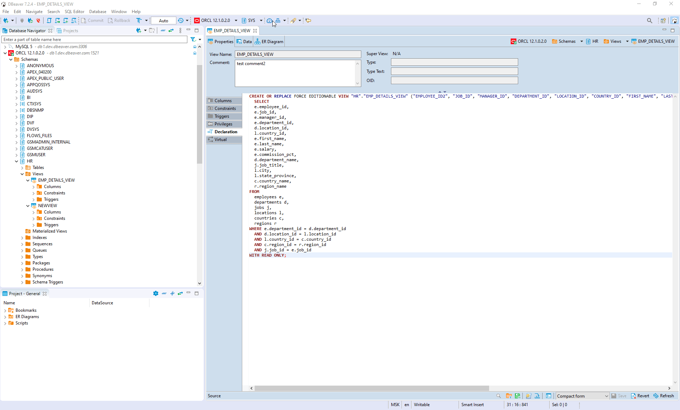Open the transaction log (clock) icon
The width and height of the screenshot is (680, 410).
click(181, 20)
